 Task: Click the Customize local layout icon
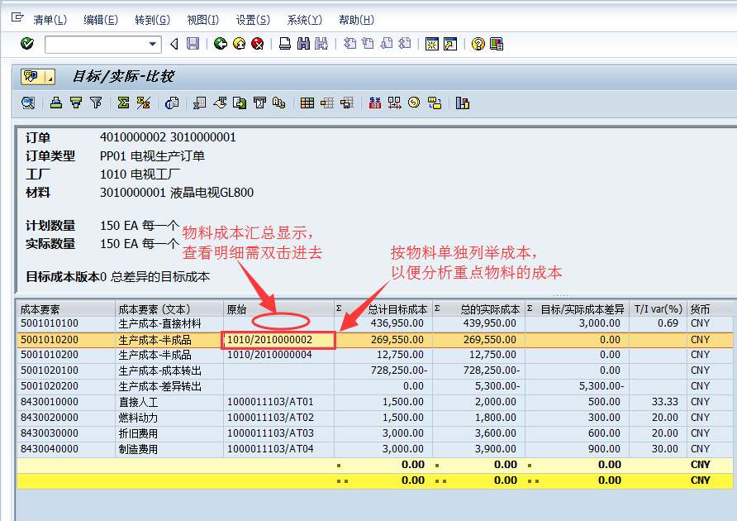[497, 44]
